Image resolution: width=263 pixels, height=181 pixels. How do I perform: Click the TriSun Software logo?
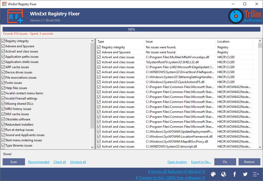pyautogui.click(x=245, y=16)
